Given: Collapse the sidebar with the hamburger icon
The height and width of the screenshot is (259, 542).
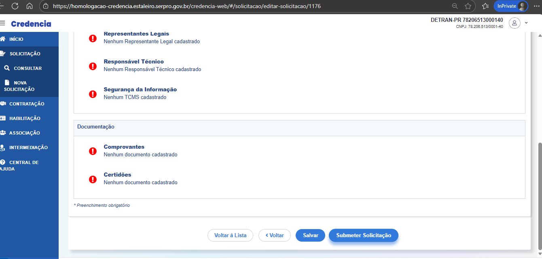Looking at the screenshot, I should point(3,23).
